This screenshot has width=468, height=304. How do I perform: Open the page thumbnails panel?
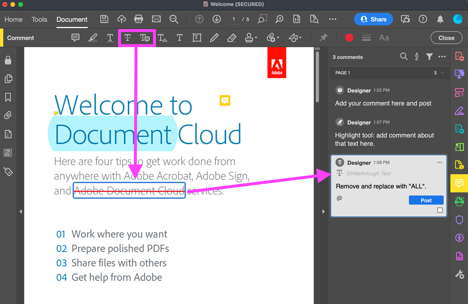click(8, 79)
